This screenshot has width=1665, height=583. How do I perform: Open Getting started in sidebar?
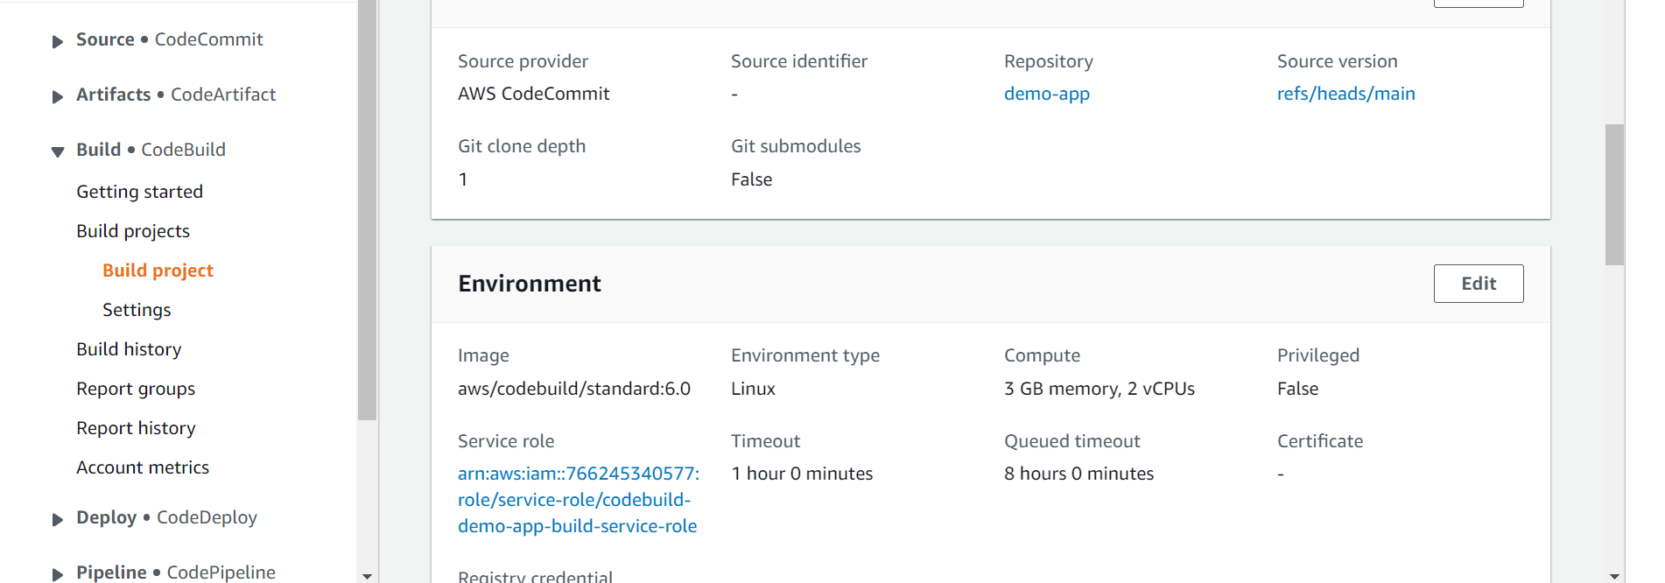click(x=139, y=192)
